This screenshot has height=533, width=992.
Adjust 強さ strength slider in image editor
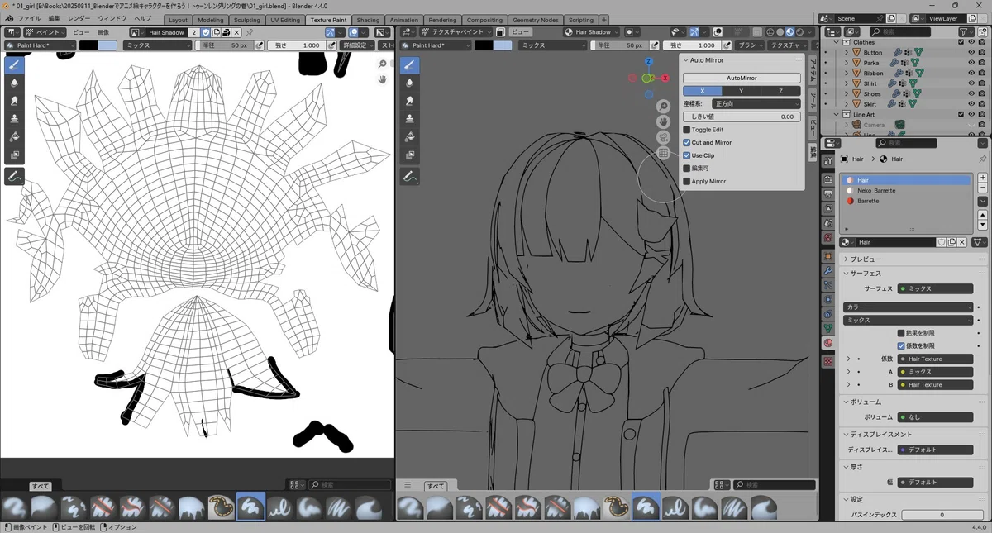click(x=296, y=45)
